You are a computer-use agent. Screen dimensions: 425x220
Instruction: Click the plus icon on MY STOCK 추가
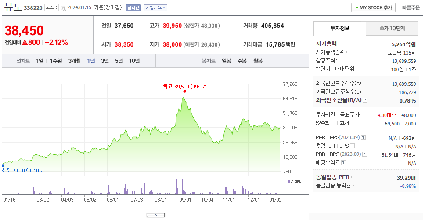pyautogui.click(x=357, y=8)
